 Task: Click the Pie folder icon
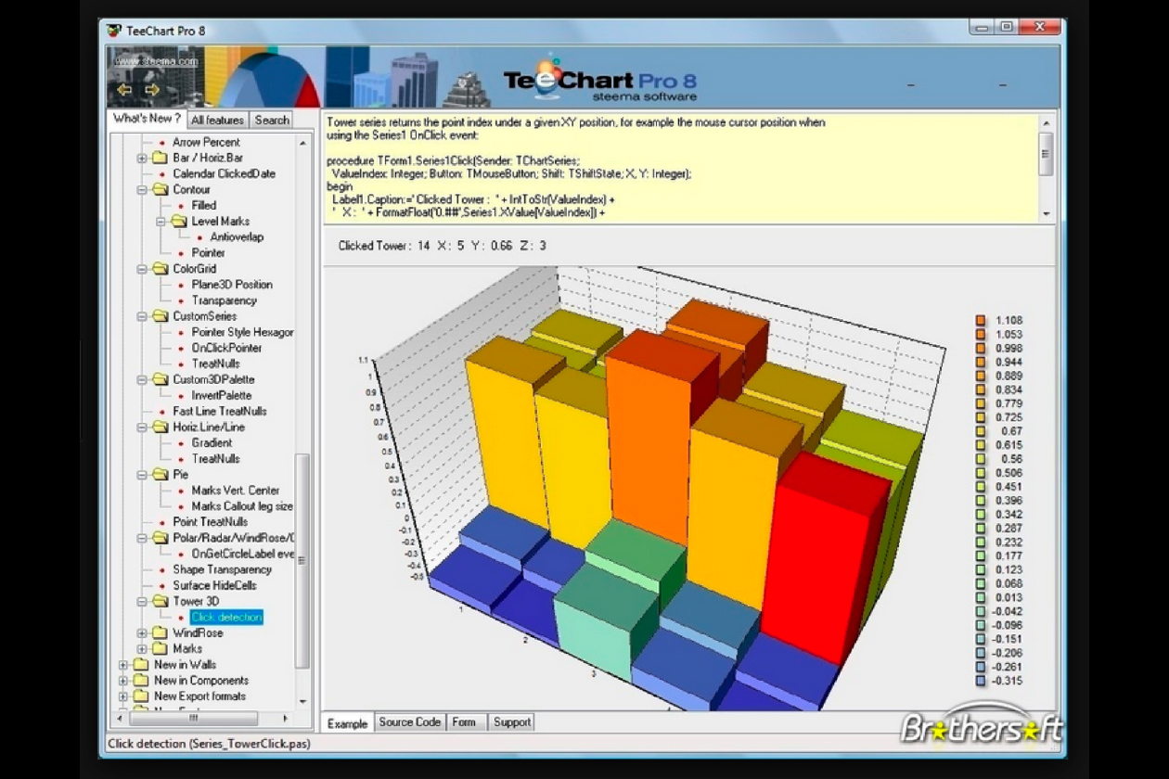[160, 475]
